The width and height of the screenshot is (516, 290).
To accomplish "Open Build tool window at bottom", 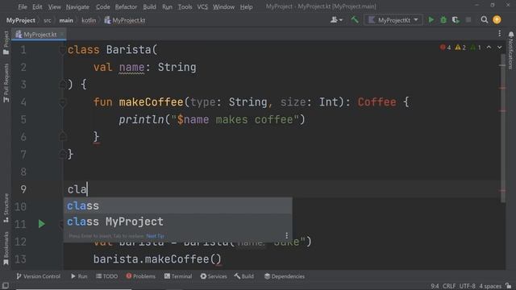I will (243, 276).
